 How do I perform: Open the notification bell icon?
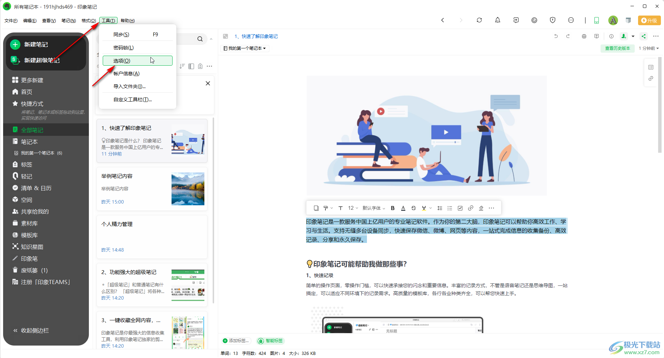(x=497, y=20)
